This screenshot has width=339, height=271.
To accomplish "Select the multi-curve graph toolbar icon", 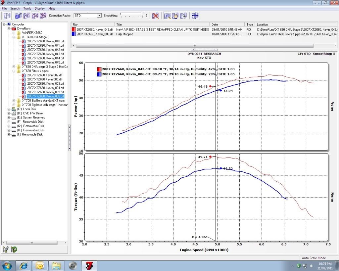I will [x=43, y=16].
